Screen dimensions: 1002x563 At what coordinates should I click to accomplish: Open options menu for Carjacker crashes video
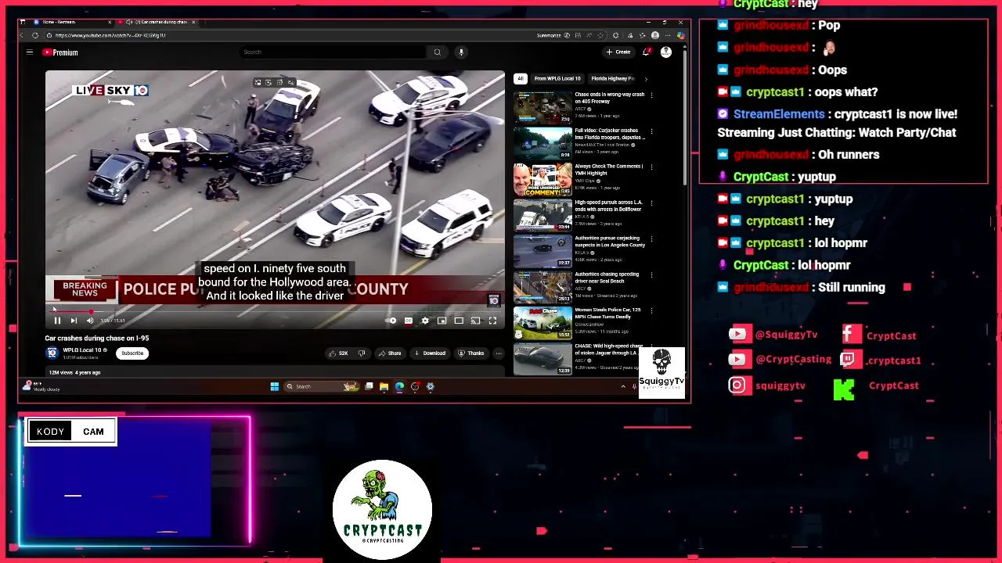pos(651,131)
